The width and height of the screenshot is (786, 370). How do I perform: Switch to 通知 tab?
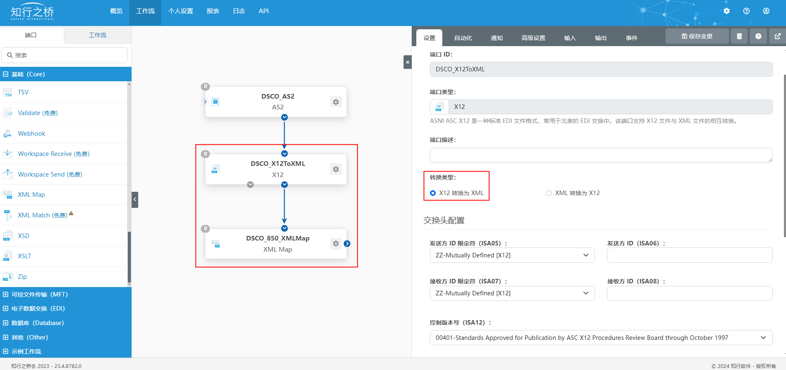[496, 38]
